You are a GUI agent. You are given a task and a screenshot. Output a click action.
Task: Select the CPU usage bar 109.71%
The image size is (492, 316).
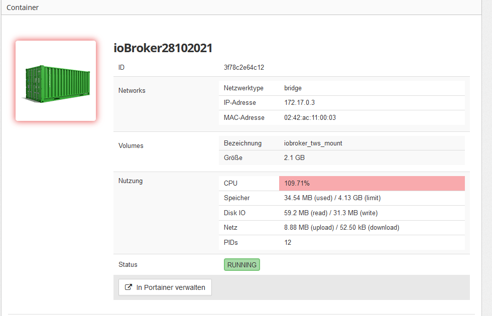[372, 183]
